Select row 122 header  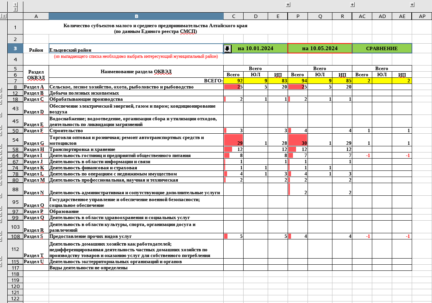click(15, 298)
